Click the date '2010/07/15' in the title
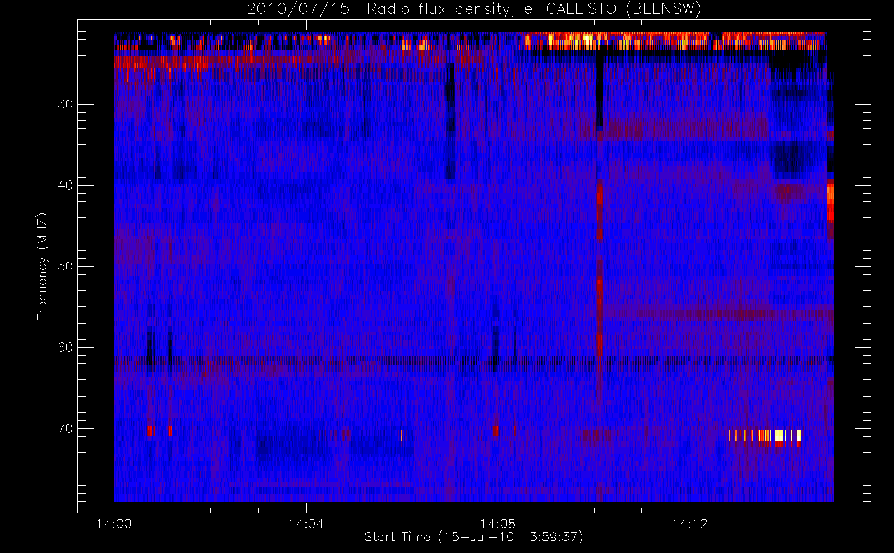 coord(298,9)
